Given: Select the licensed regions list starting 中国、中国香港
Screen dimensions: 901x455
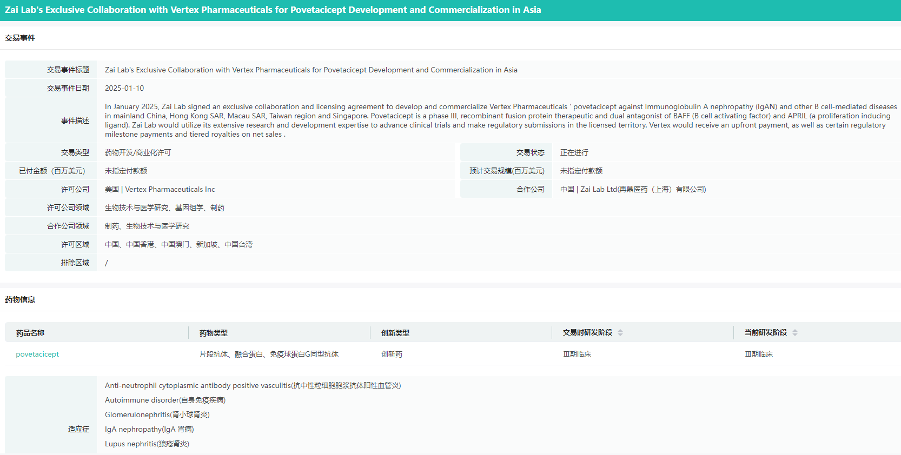Looking at the screenshot, I should click(x=179, y=244).
